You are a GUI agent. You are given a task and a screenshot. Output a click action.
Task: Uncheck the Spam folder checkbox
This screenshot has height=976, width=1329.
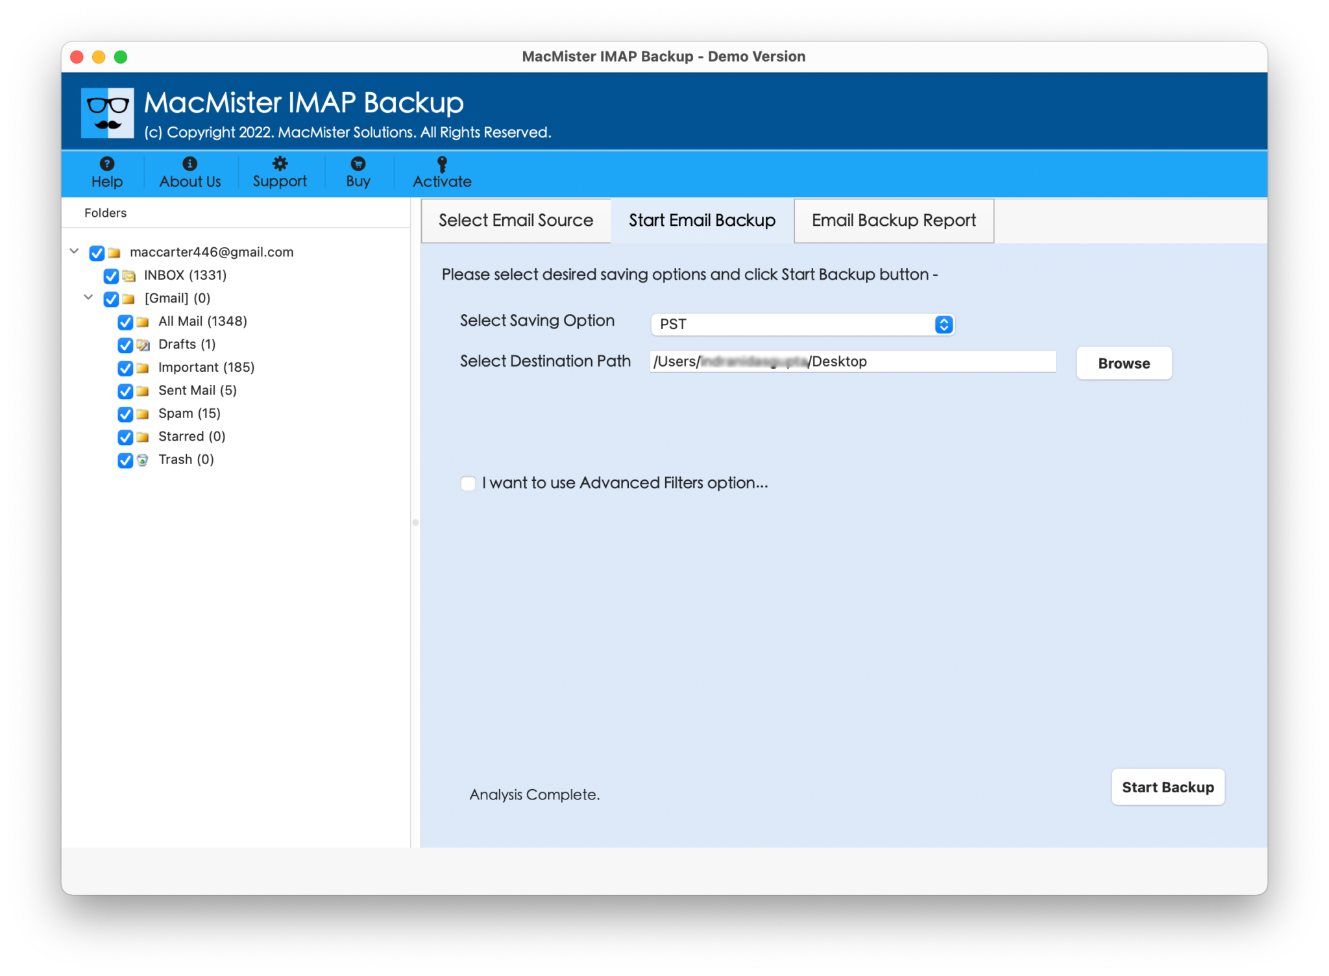click(x=125, y=414)
